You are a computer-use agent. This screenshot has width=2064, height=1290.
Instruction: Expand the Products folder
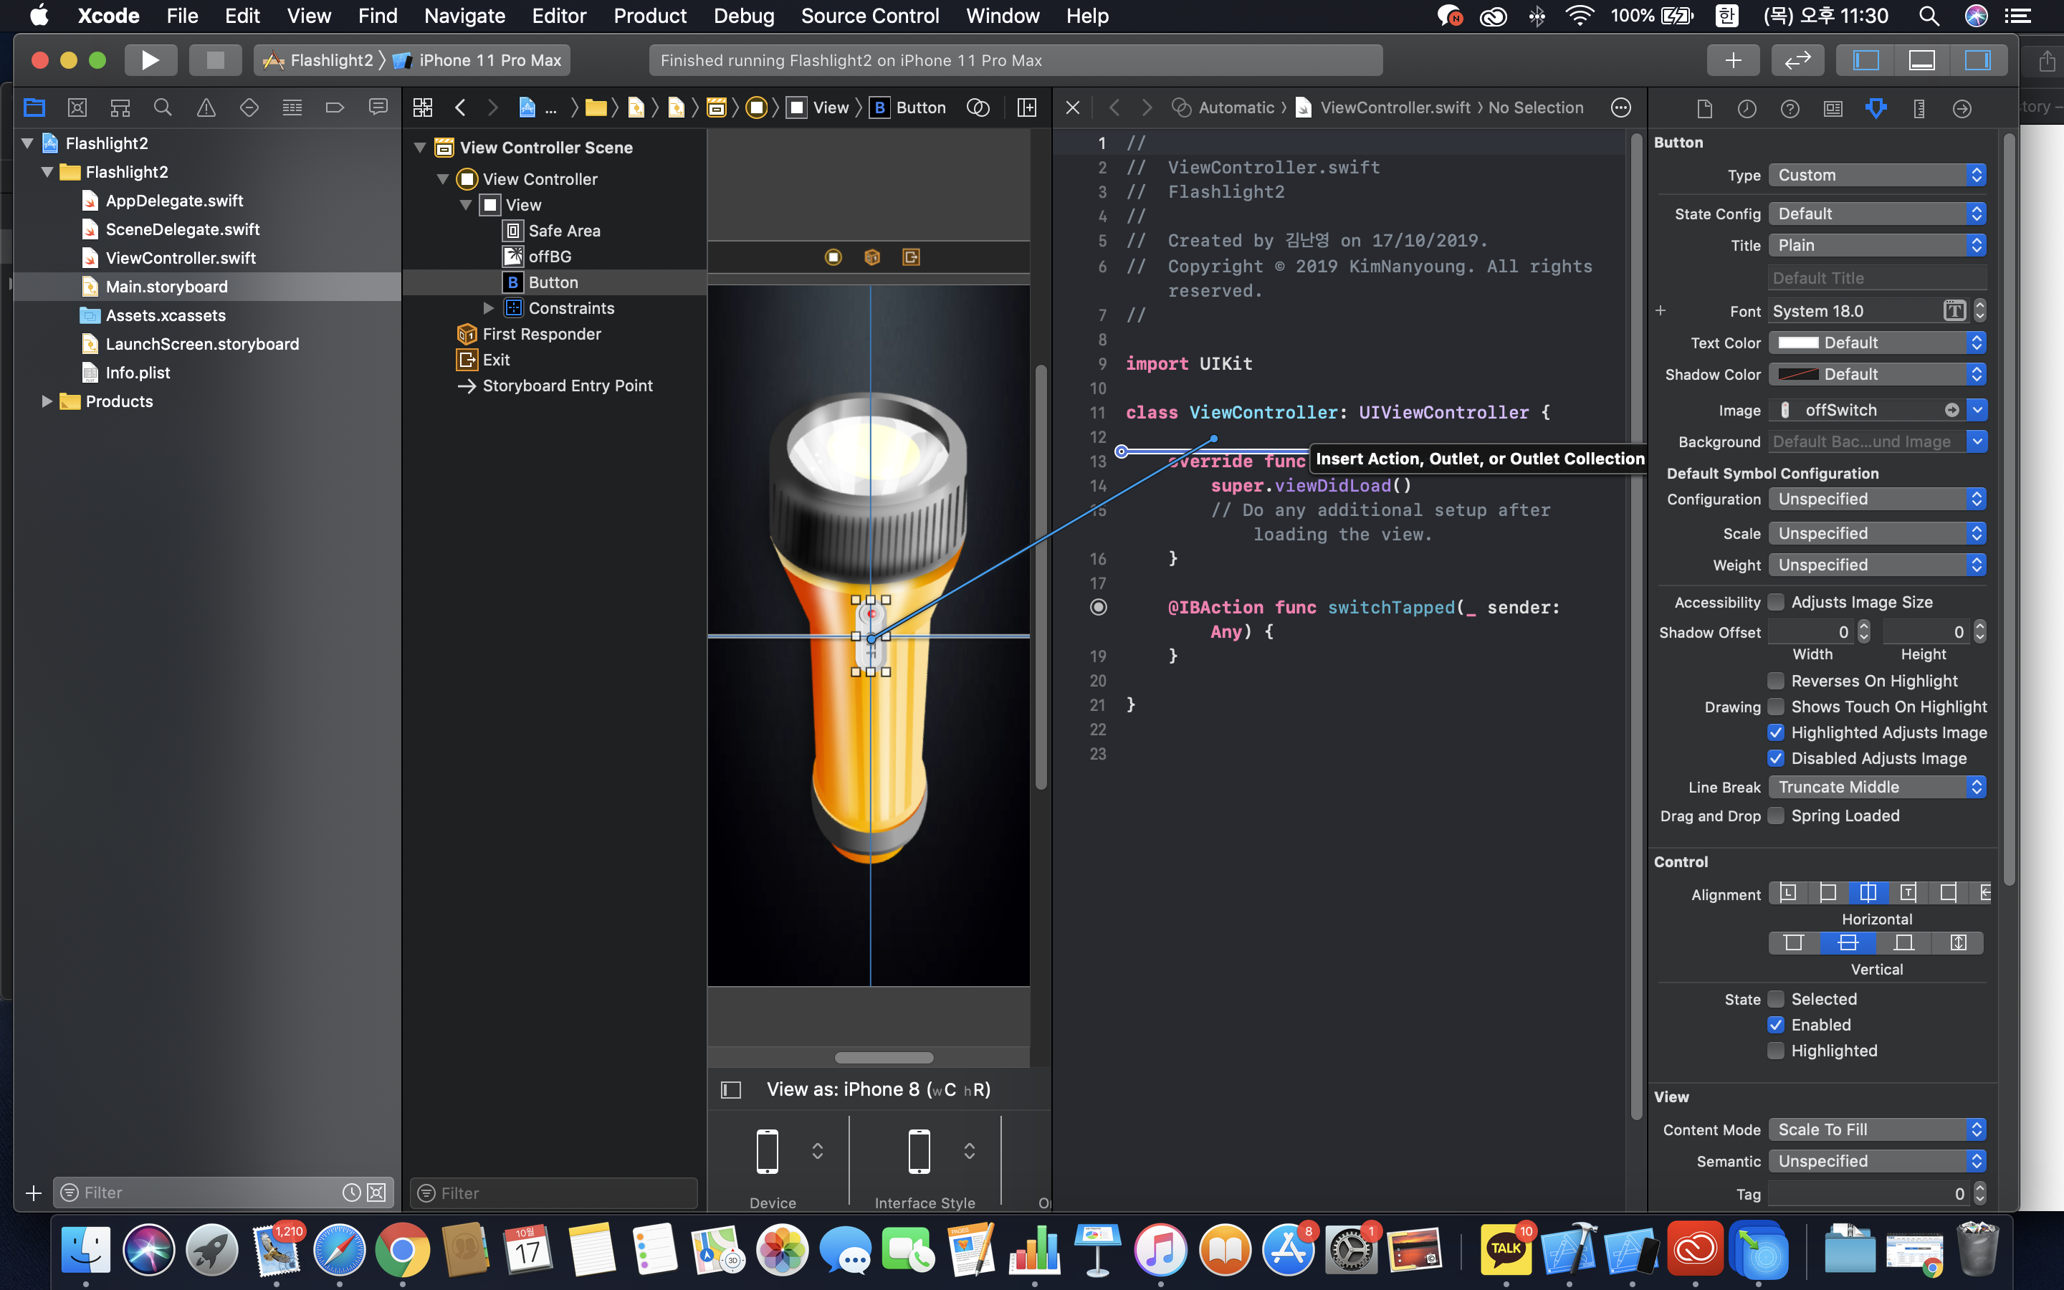[x=47, y=401]
